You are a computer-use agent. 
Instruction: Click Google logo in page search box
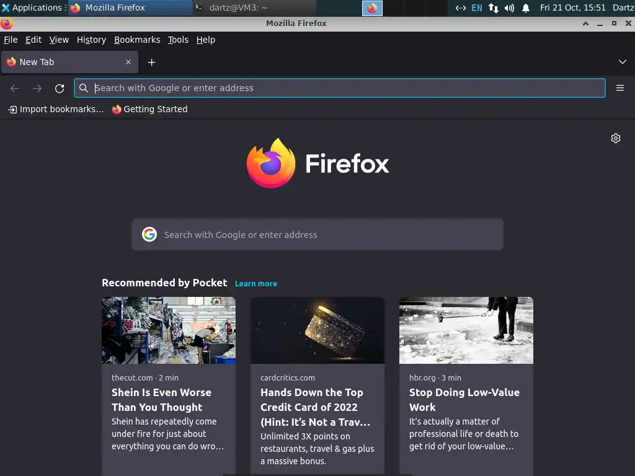(x=149, y=234)
